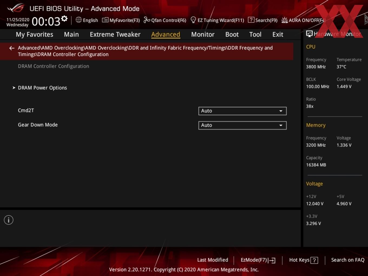Click the EZ Tuning Wizard bulb icon
Viewport: 368px width, 276px height.
point(193,20)
